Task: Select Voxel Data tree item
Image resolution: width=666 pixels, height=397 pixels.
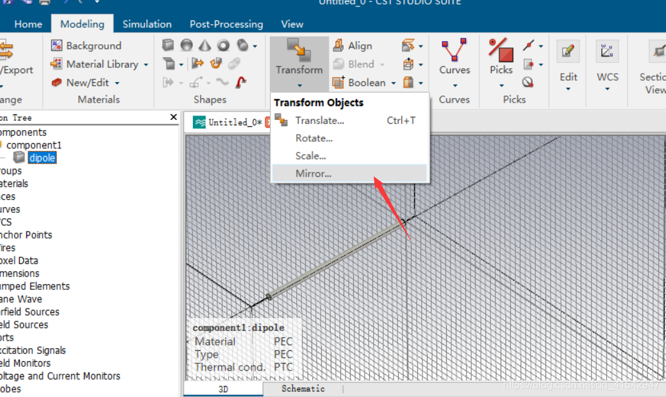Action: (x=19, y=260)
